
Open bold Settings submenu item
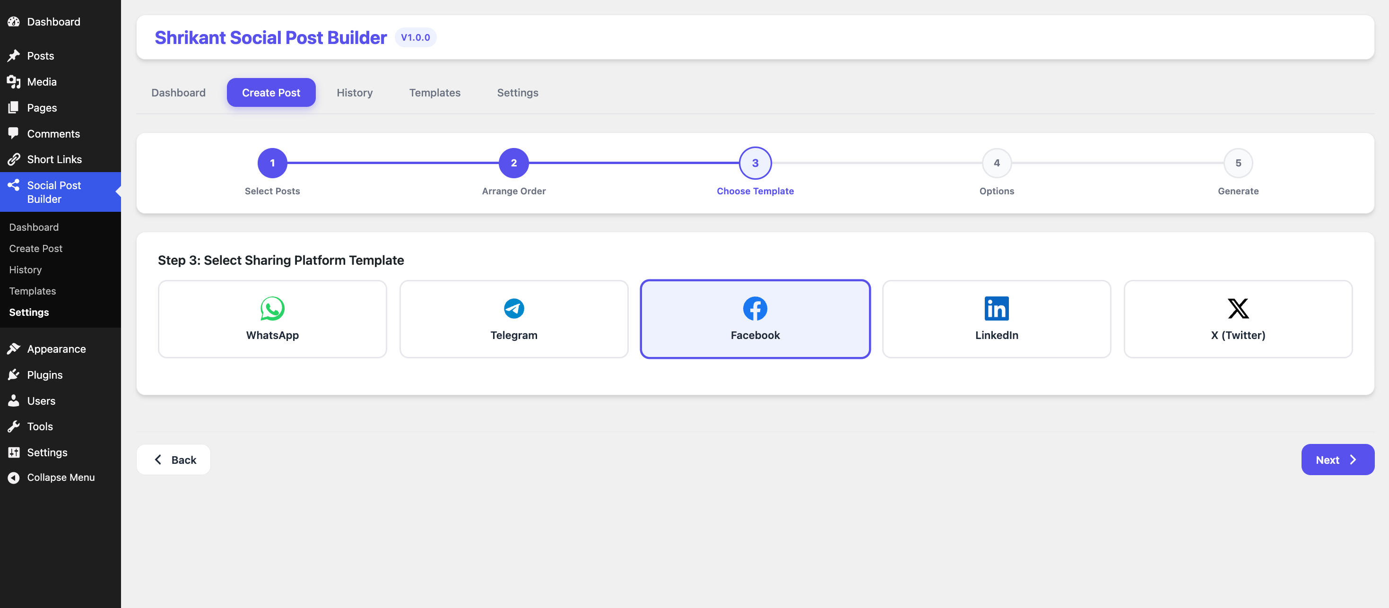(29, 312)
